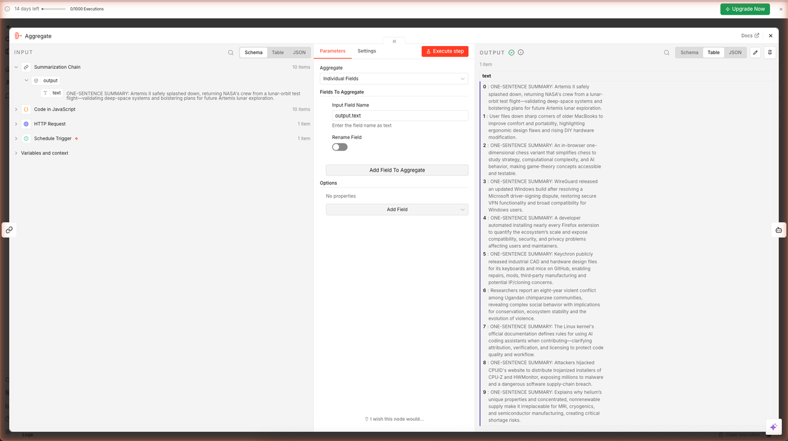Click the input panel search icon

[231, 53]
